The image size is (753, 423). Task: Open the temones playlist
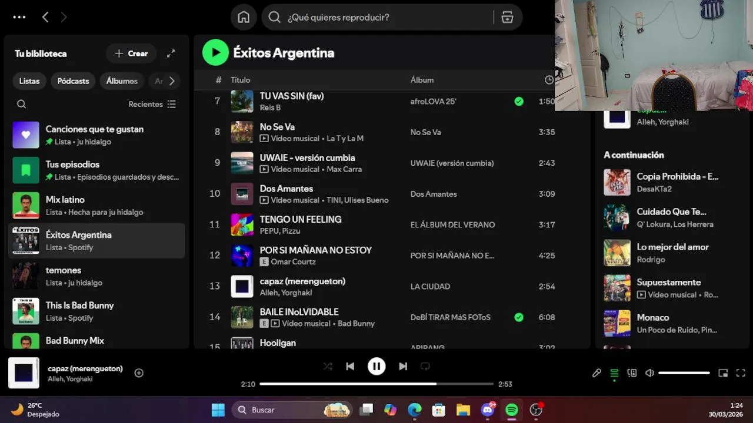[96, 276]
